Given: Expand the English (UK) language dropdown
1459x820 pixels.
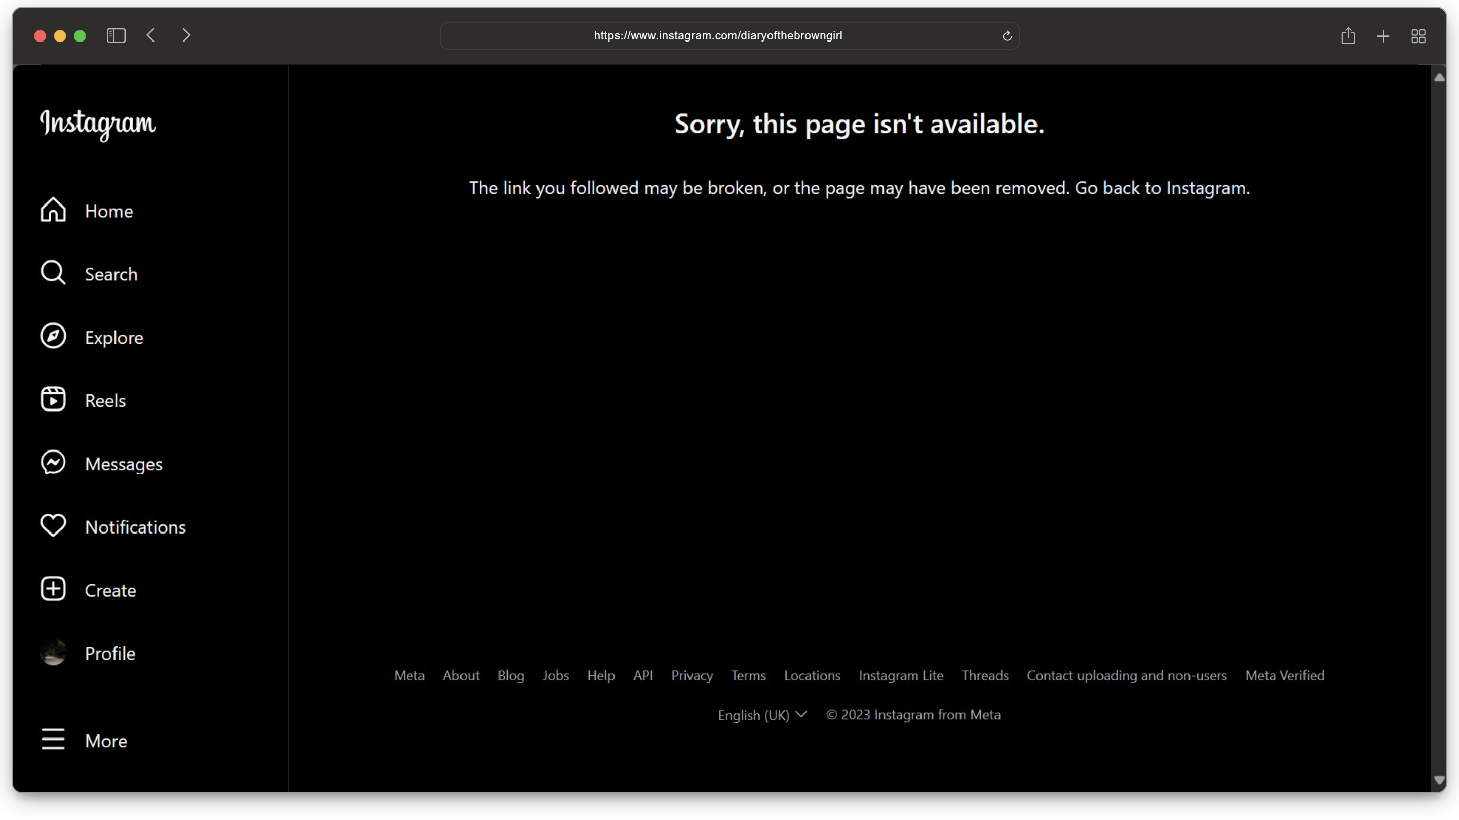Looking at the screenshot, I should (762, 715).
